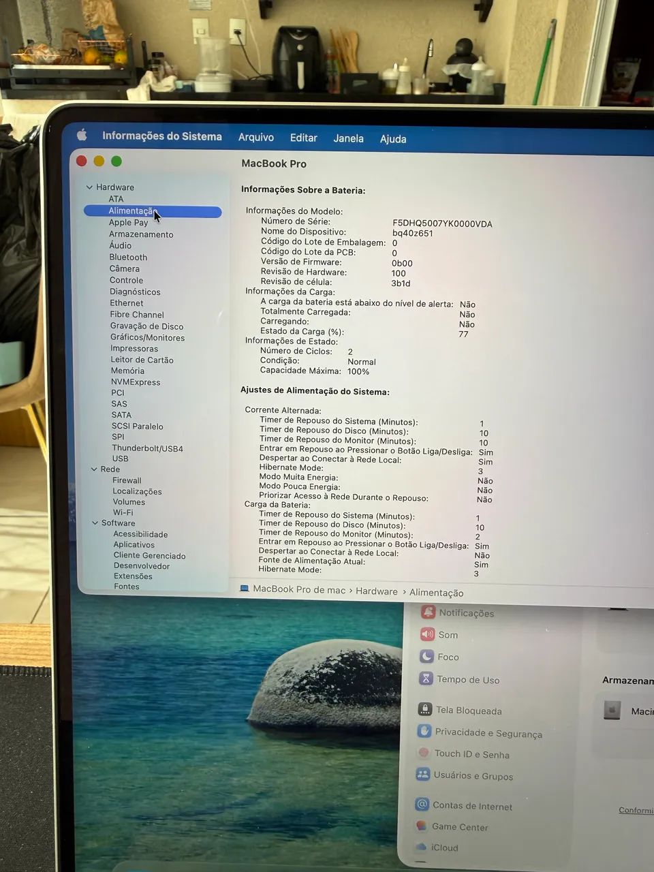Select NVMExpress in the sidebar
654x872 pixels.
[136, 382]
